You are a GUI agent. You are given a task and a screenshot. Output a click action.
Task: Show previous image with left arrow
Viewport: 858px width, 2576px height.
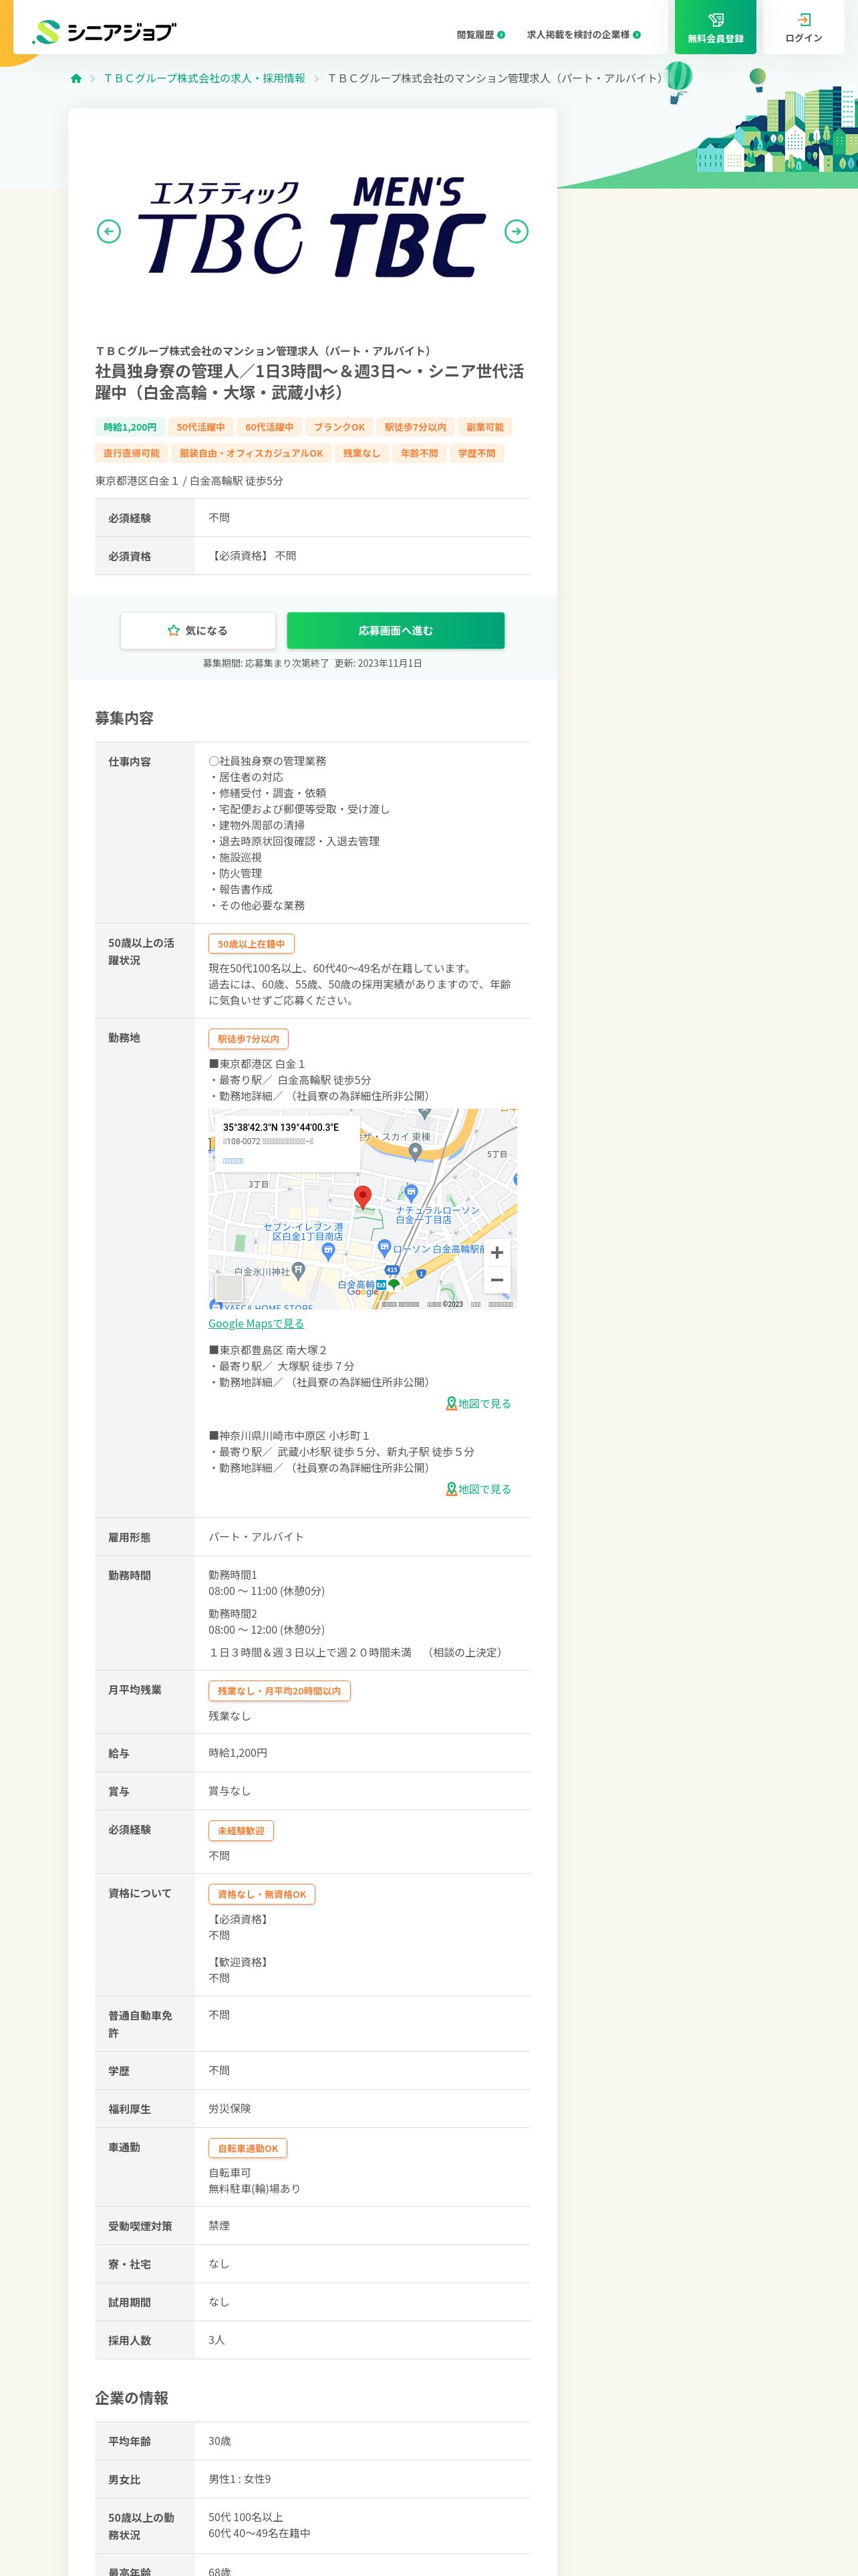(109, 231)
